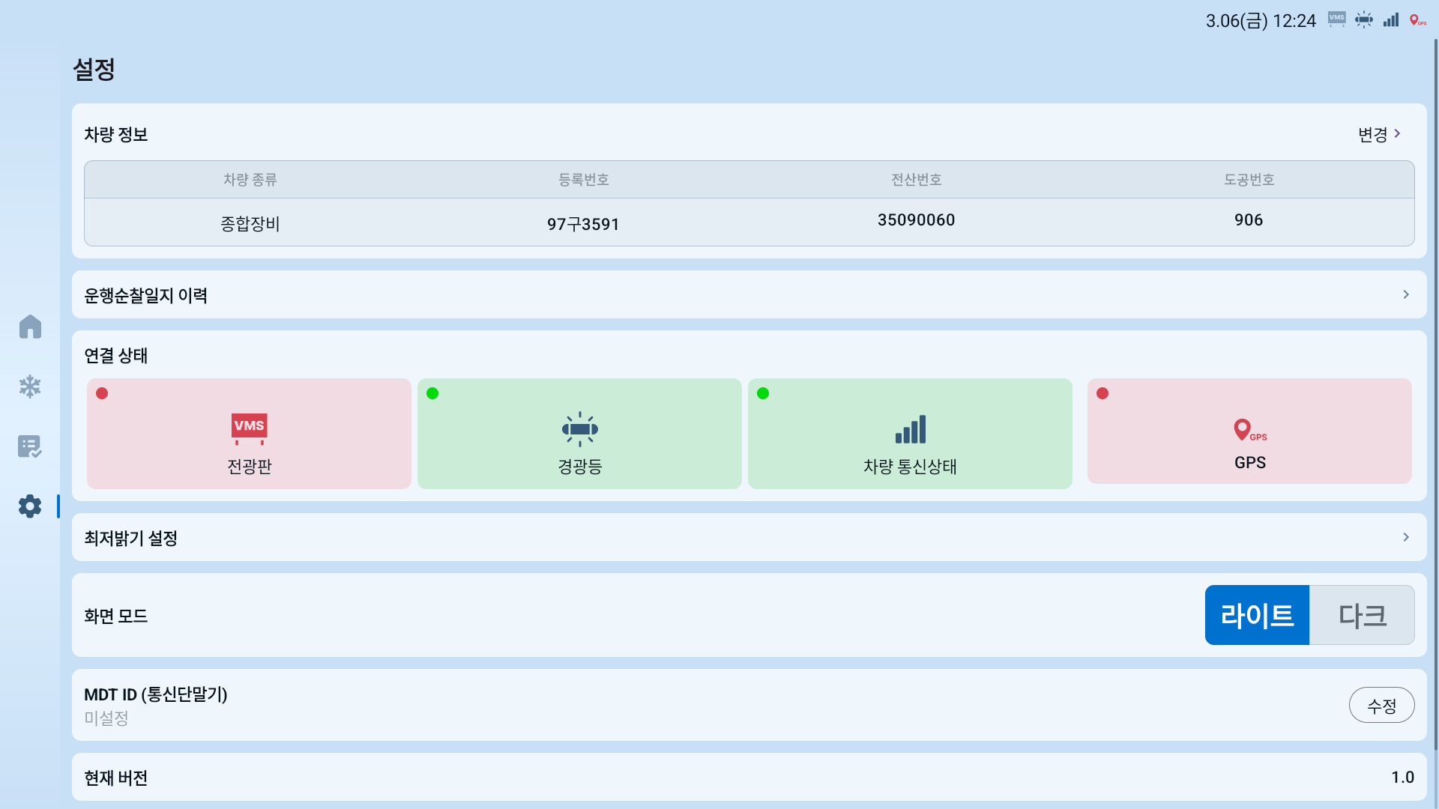Click the 경광등 warning light icon

(x=579, y=429)
